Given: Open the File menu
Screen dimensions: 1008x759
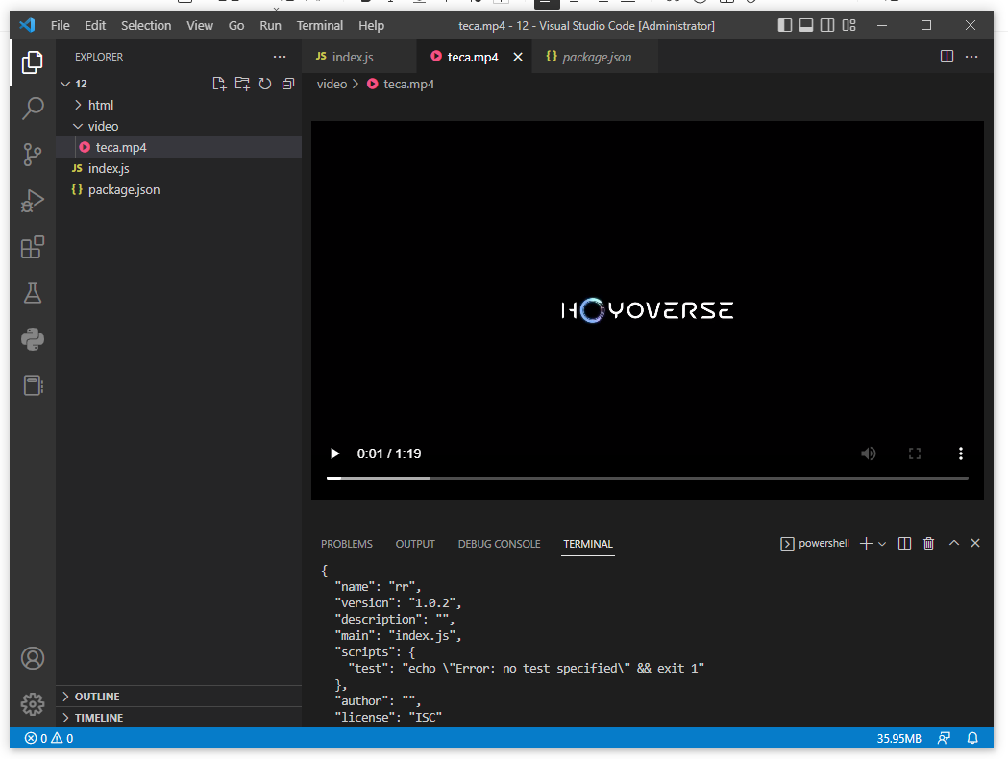Looking at the screenshot, I should pyautogui.click(x=60, y=25).
